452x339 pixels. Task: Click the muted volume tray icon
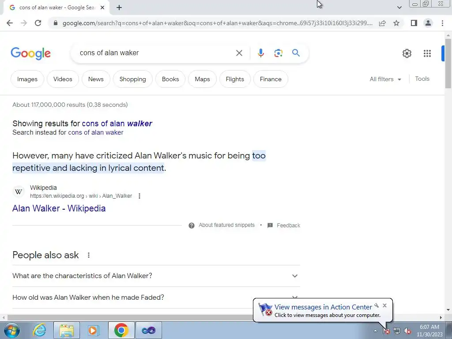pyautogui.click(x=407, y=331)
